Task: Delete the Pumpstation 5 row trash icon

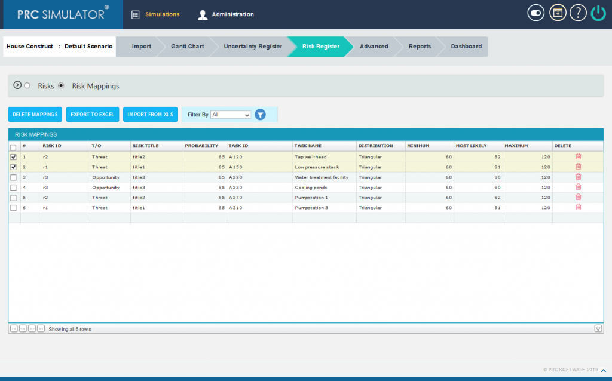Action: (578, 207)
